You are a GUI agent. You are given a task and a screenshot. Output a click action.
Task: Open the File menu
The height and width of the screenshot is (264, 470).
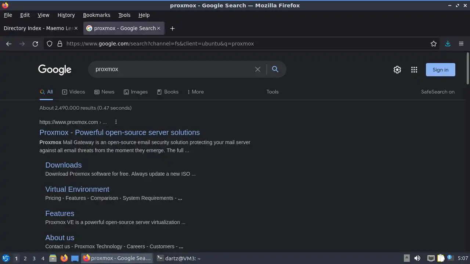8,15
